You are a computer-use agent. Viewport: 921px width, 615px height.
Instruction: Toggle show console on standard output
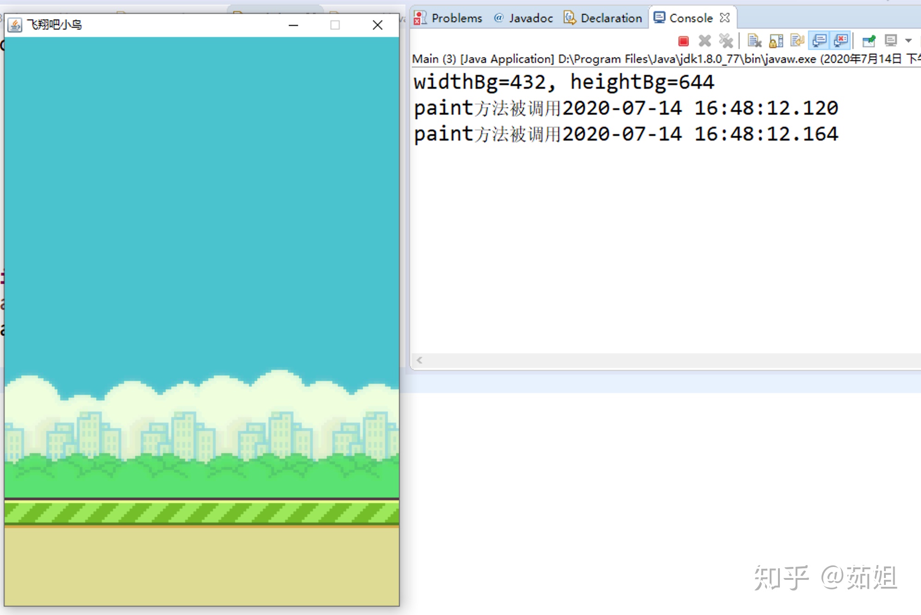(x=819, y=41)
